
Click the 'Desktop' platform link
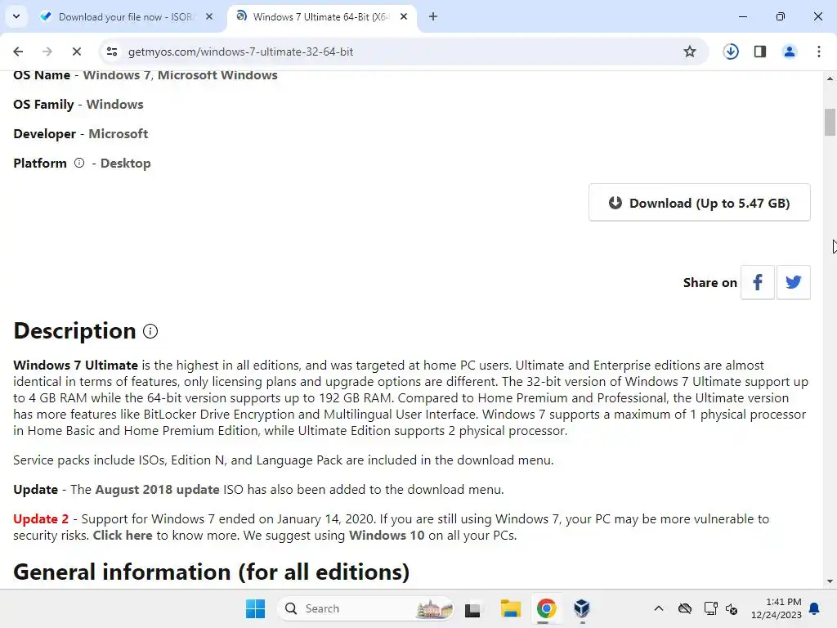(125, 164)
